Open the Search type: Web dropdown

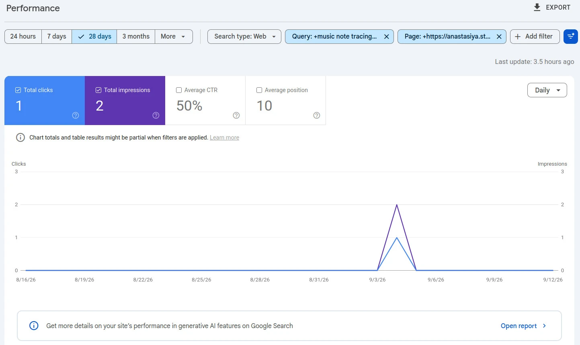click(x=244, y=37)
